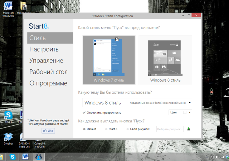229x161 pixels.
Task: Select the Default start button option
Action: pos(90,129)
